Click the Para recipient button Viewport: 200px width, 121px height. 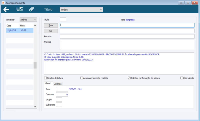point(51,25)
